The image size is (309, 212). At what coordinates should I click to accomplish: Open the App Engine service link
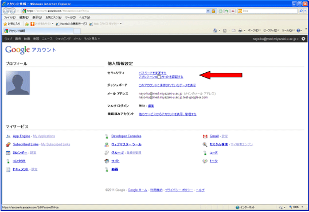(x=21, y=136)
